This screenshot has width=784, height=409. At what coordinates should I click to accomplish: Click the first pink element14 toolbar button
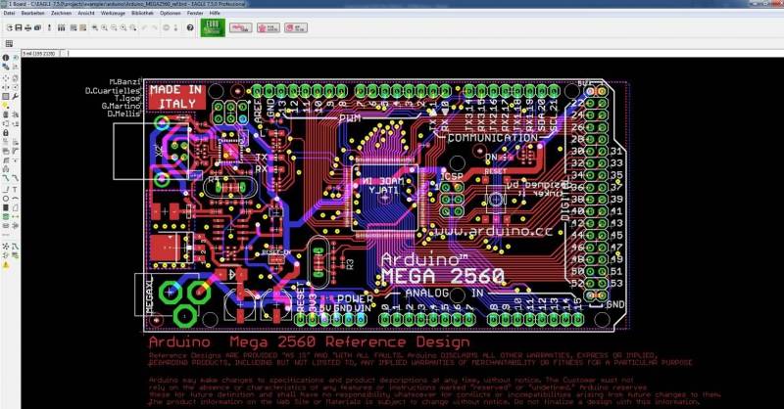point(240,28)
